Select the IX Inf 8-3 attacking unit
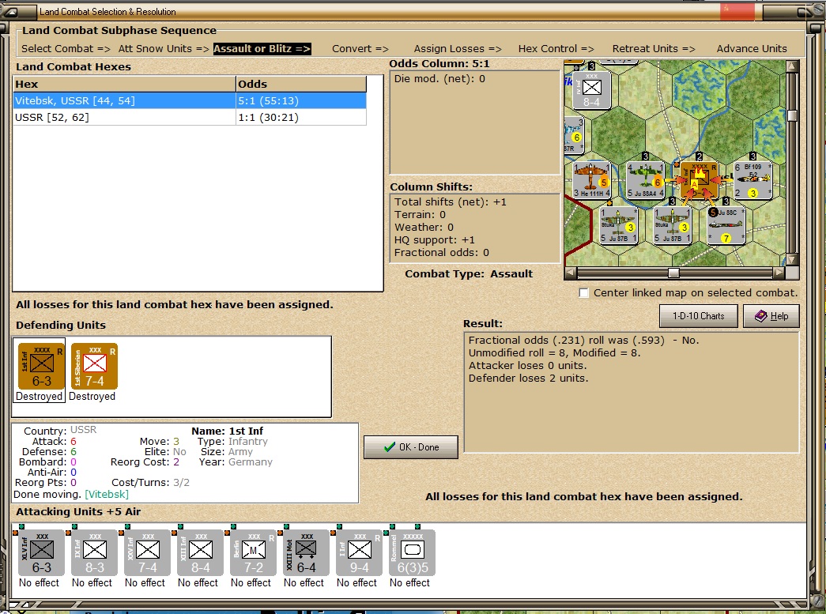This screenshot has width=826, height=614. 94,553
